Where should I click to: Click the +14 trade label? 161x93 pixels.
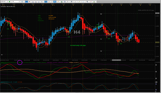(x=97, y=25)
